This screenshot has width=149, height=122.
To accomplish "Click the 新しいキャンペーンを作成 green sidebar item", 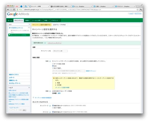I will (x=19, y=35).
